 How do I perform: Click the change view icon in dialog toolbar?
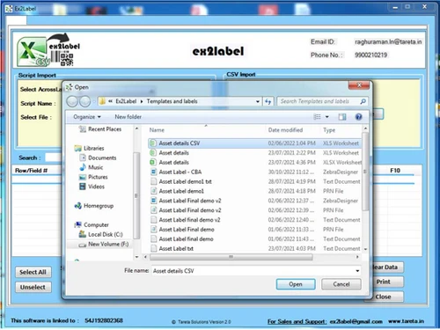tap(317, 117)
